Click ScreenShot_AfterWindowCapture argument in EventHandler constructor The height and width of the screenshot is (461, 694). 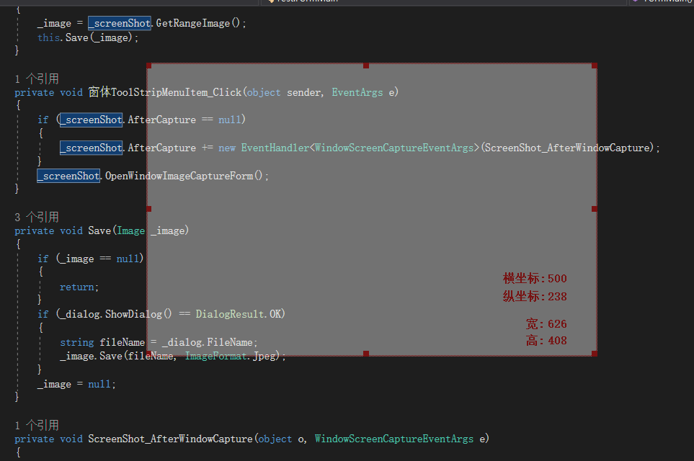tap(567, 148)
